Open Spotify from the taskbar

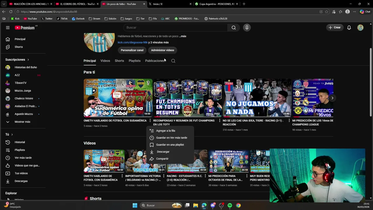(230, 205)
